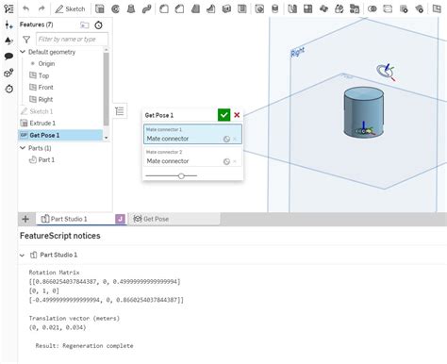Select the Split tool with four squares
This screenshot has width=447, height=364.
pos(308,9)
